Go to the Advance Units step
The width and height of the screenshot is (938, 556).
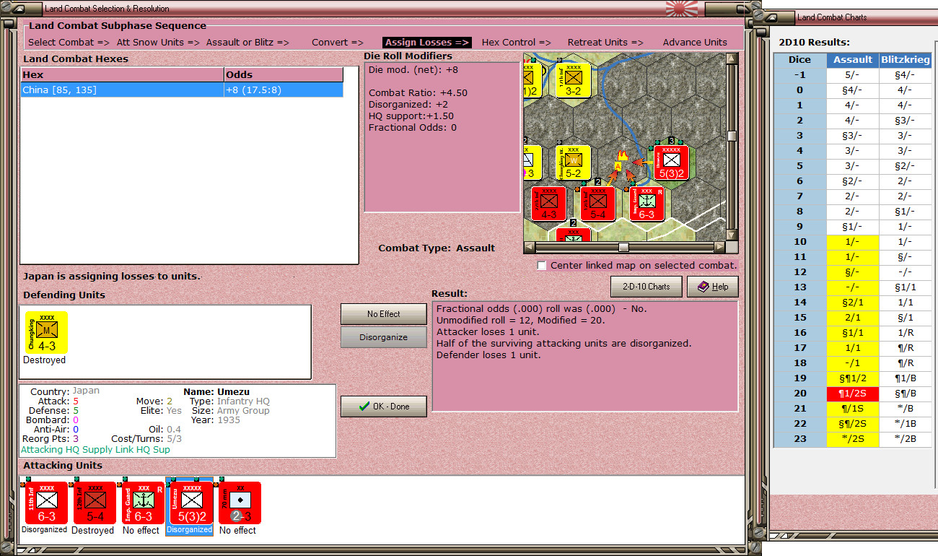696,43
